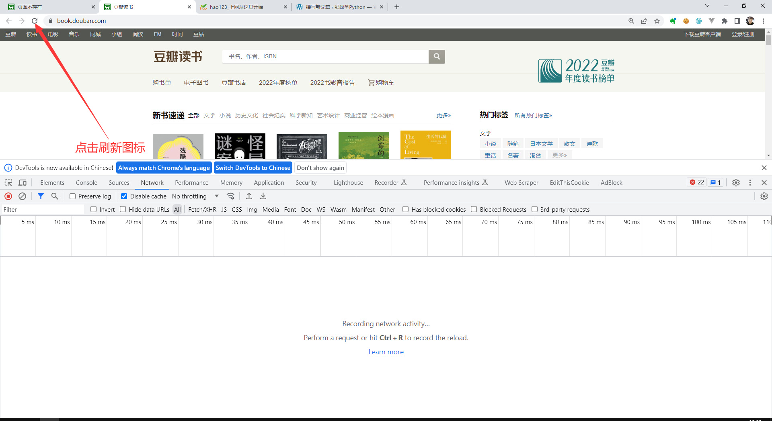Open the Sources tab
The image size is (772, 421).
click(x=119, y=183)
